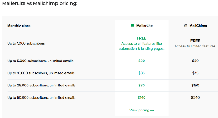
Task: Click the Up to 50,000 subscribers row label
Action: tap(41, 98)
